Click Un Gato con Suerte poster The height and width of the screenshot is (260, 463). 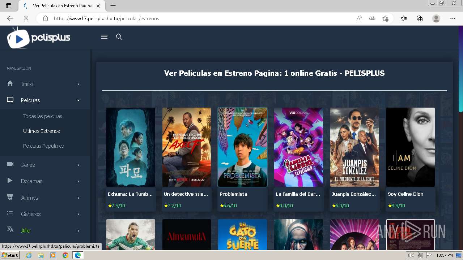coord(242,234)
